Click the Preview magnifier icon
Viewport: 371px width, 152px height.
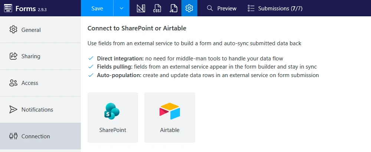click(210, 8)
